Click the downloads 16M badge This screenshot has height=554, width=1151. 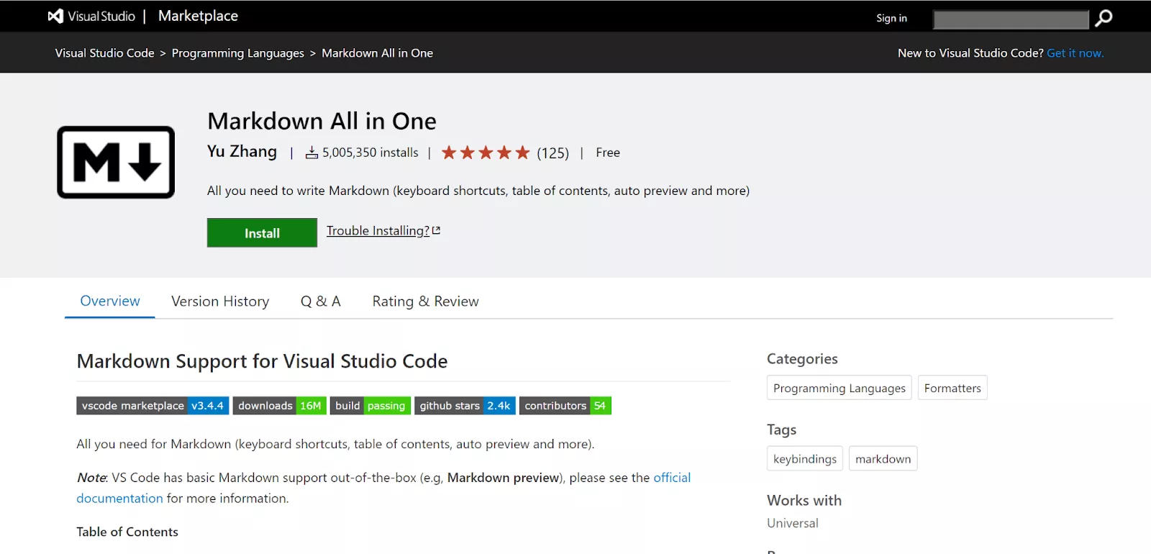point(280,406)
